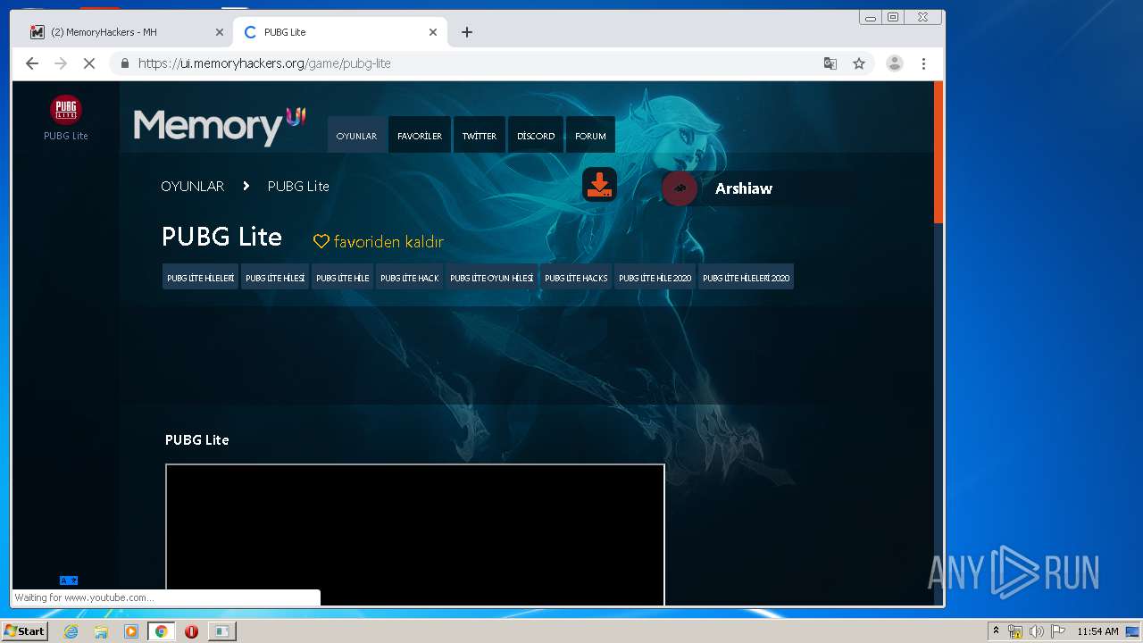Click the orange download icon
1143x643 pixels.
tap(599, 185)
